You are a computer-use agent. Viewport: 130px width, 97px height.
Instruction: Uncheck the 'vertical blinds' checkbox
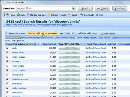[x=7, y=75]
